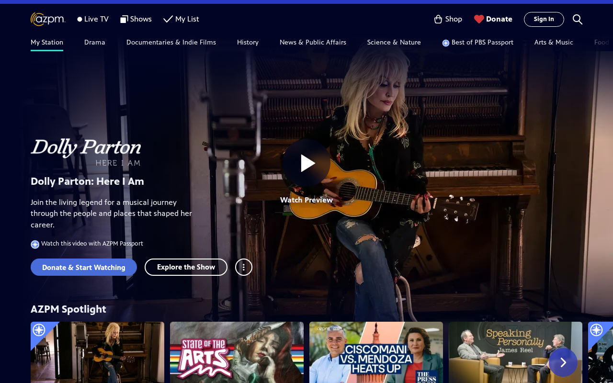Image resolution: width=613 pixels, height=383 pixels.
Task: Select the Arts & Music tab
Action: click(554, 42)
